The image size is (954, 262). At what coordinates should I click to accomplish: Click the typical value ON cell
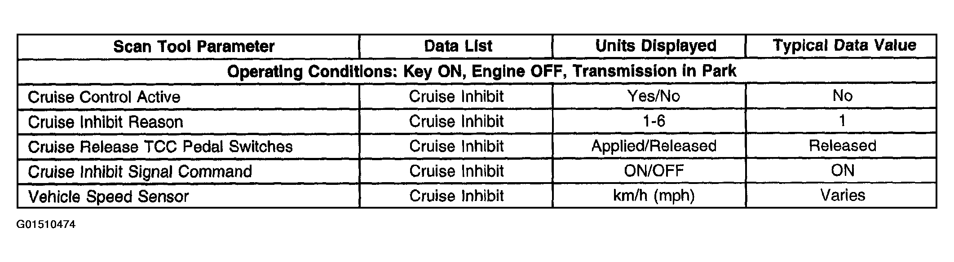click(x=842, y=170)
